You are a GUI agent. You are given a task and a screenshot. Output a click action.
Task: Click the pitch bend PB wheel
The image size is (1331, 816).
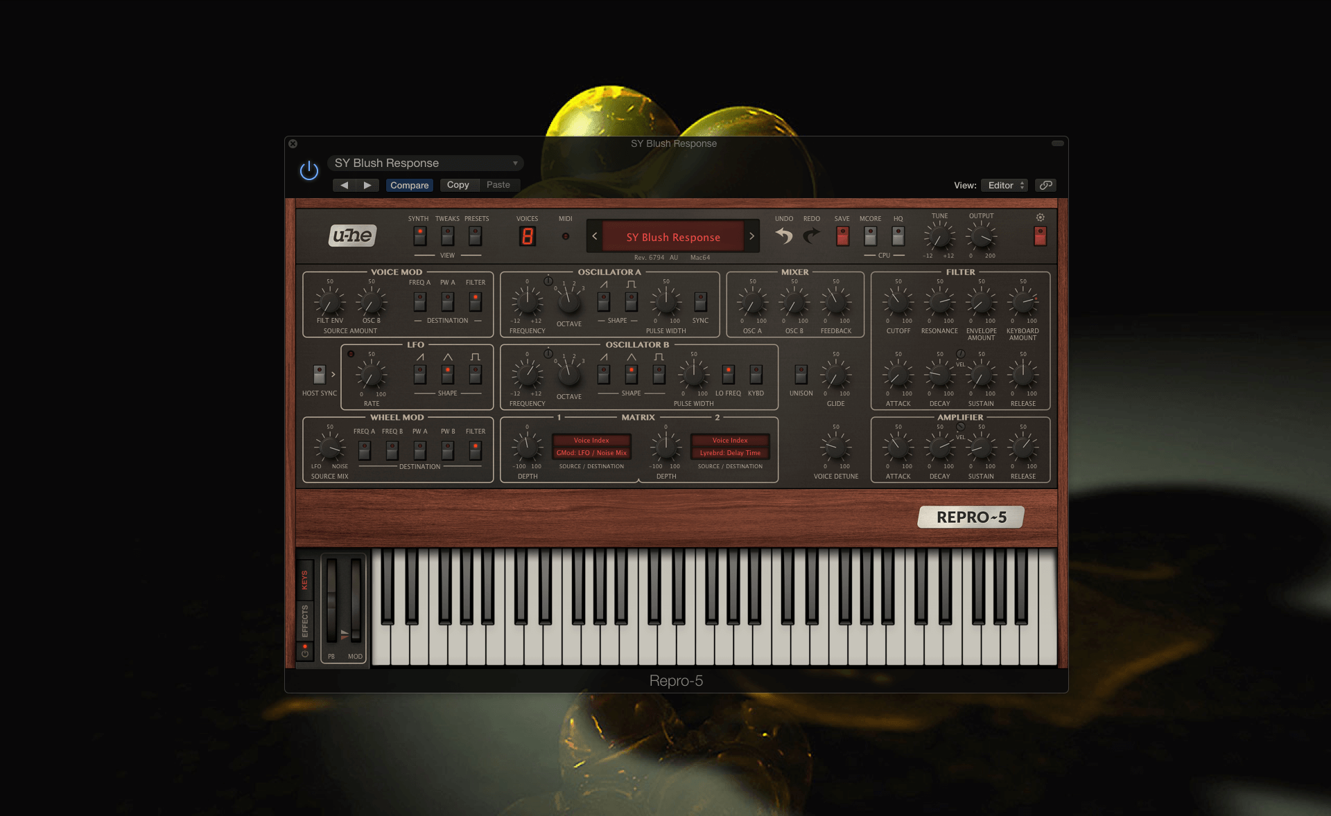[332, 601]
